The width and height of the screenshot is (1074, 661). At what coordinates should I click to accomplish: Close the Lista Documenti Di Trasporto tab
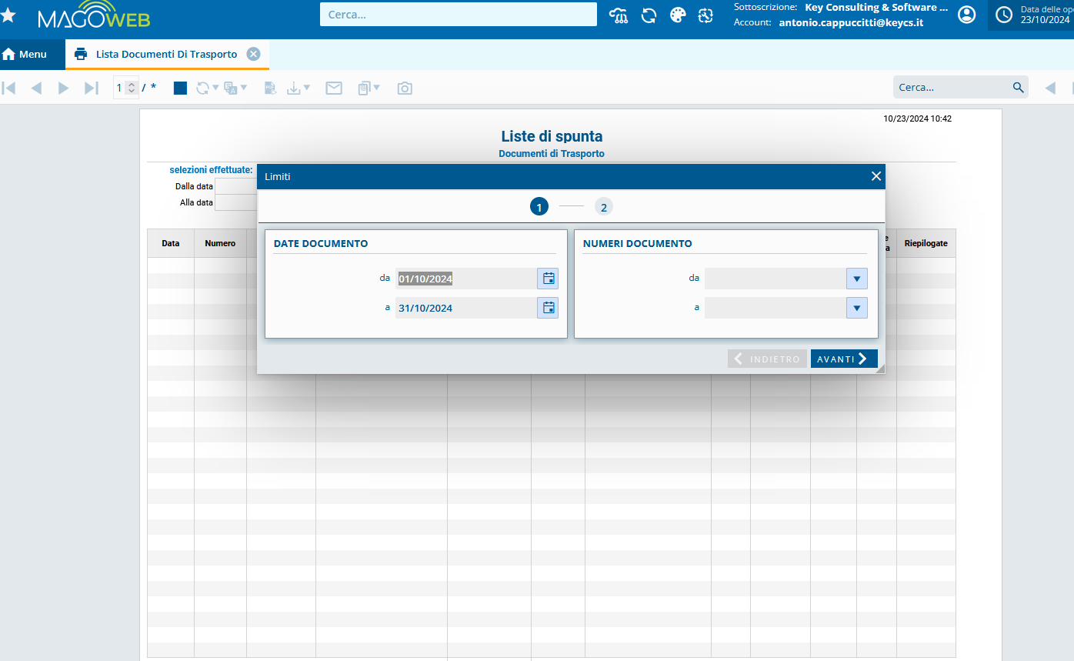(253, 54)
